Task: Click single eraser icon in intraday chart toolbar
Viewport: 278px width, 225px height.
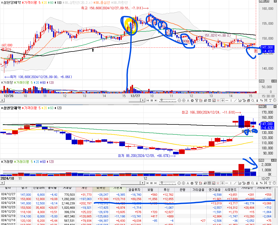Action: [x=240, y=100]
